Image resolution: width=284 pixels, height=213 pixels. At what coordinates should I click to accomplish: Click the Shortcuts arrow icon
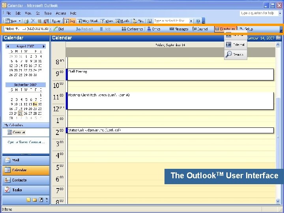coord(41,200)
